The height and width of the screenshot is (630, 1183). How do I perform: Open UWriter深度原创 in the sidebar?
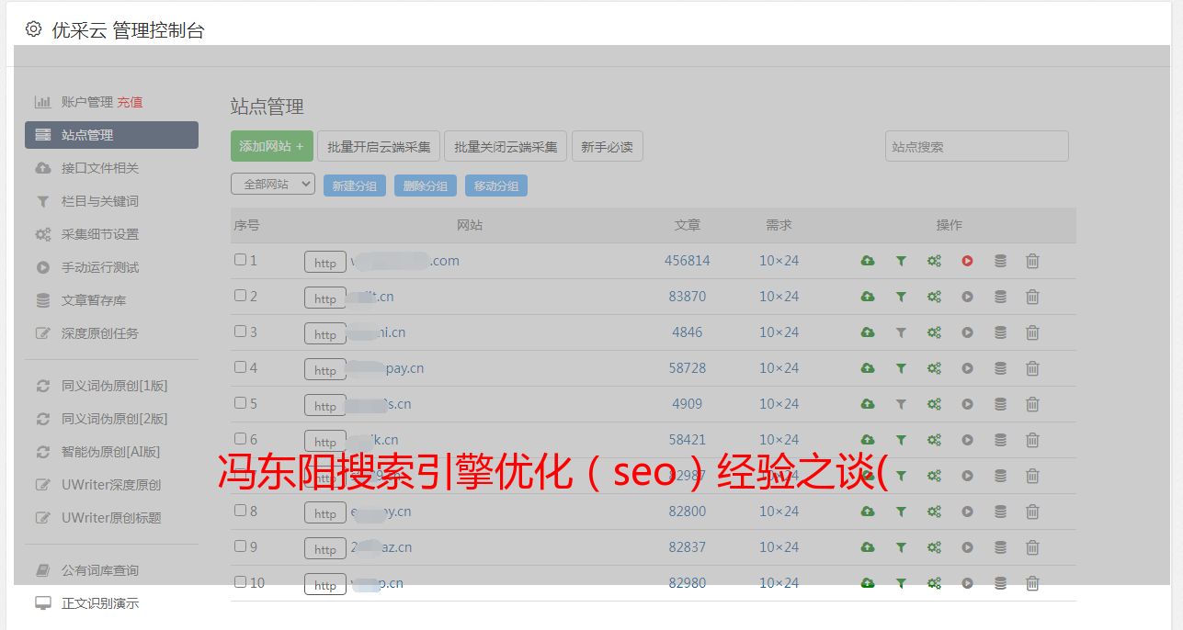click(111, 485)
